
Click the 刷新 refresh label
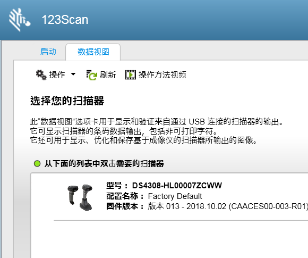coord(108,75)
